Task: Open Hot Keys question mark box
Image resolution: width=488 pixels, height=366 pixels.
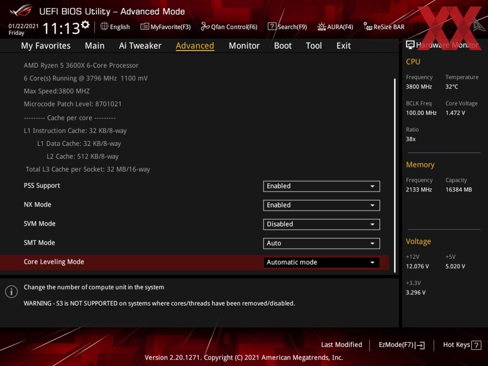Action: coord(476,345)
